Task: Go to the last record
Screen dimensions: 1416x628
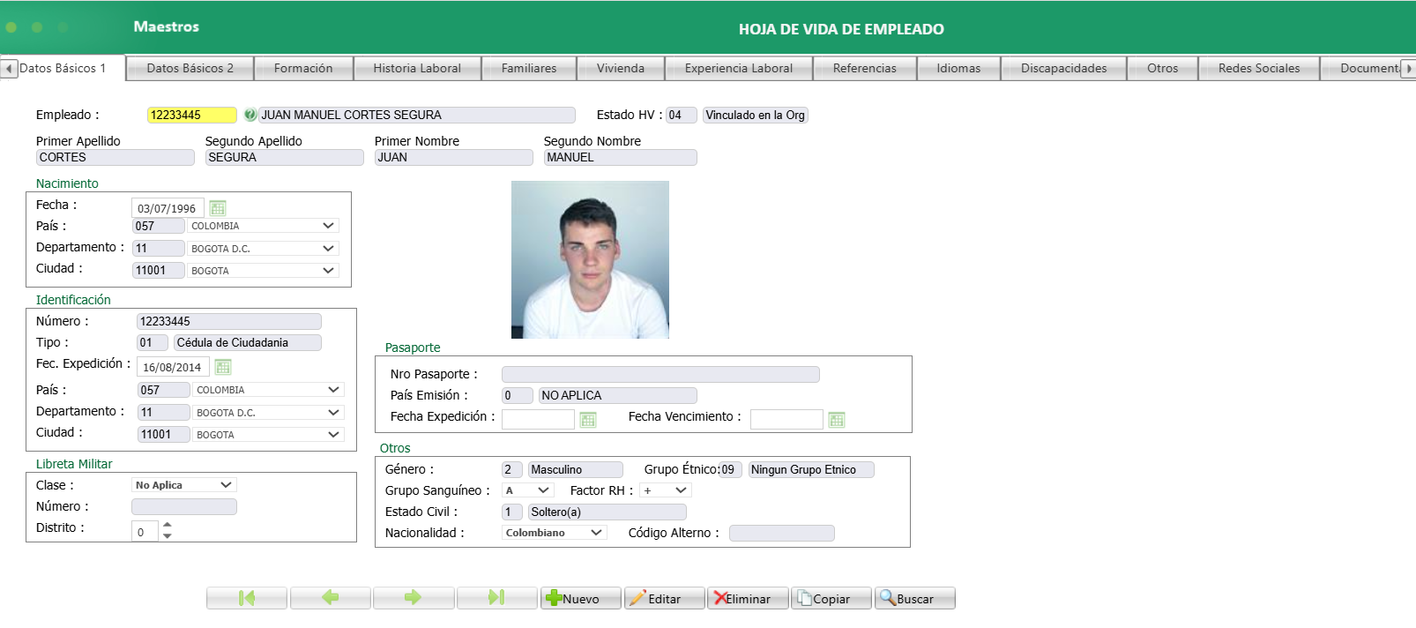Action: point(496,598)
